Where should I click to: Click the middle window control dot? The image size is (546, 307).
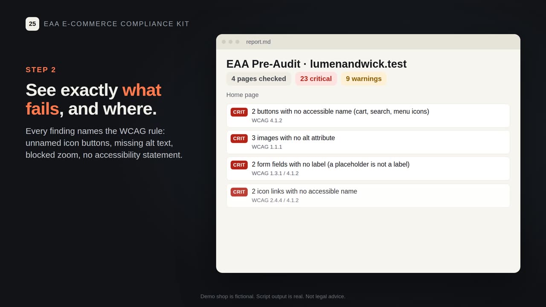230,42
